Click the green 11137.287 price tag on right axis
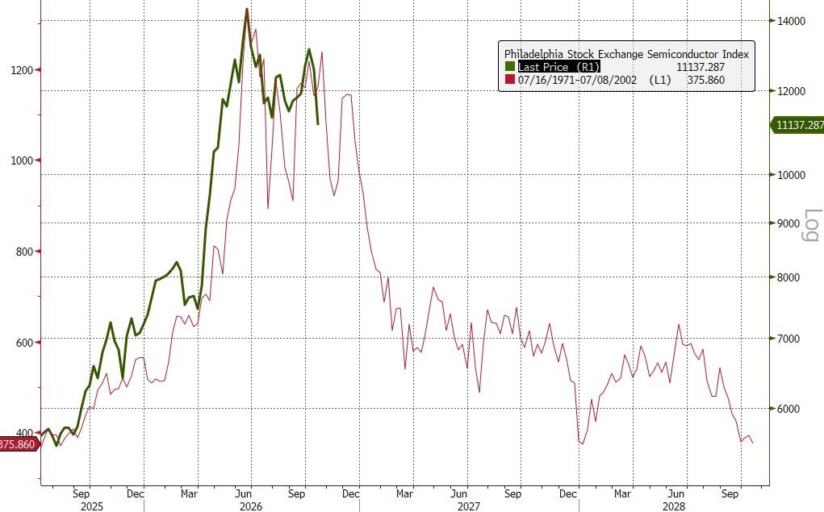Screen dimensions: 824x512 797,125
